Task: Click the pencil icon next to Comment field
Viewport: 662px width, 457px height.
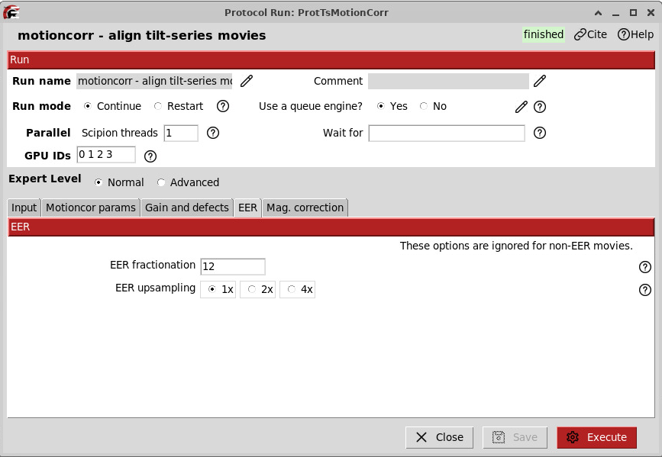Action: (x=540, y=81)
